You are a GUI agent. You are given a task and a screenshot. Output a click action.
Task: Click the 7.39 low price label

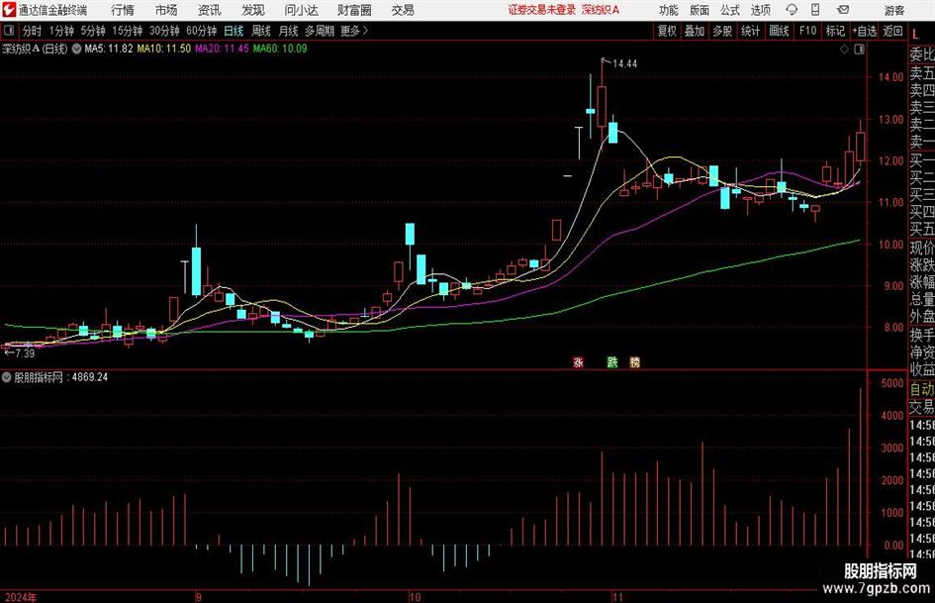click(x=25, y=353)
